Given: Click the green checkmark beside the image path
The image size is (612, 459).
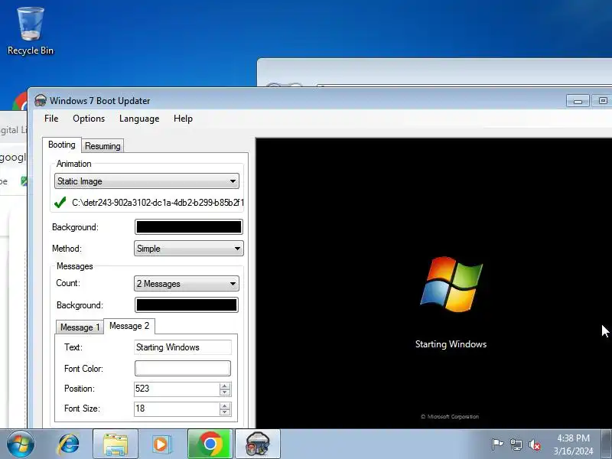Looking at the screenshot, I should [x=60, y=202].
